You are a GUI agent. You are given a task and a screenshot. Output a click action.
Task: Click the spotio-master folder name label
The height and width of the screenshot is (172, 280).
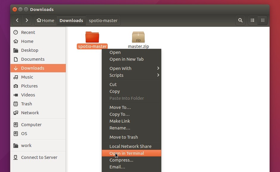click(x=92, y=46)
